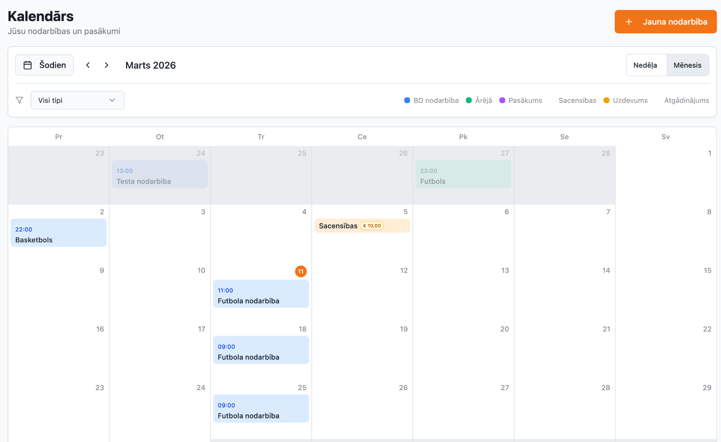Click the Uzdevums legend label

point(630,100)
